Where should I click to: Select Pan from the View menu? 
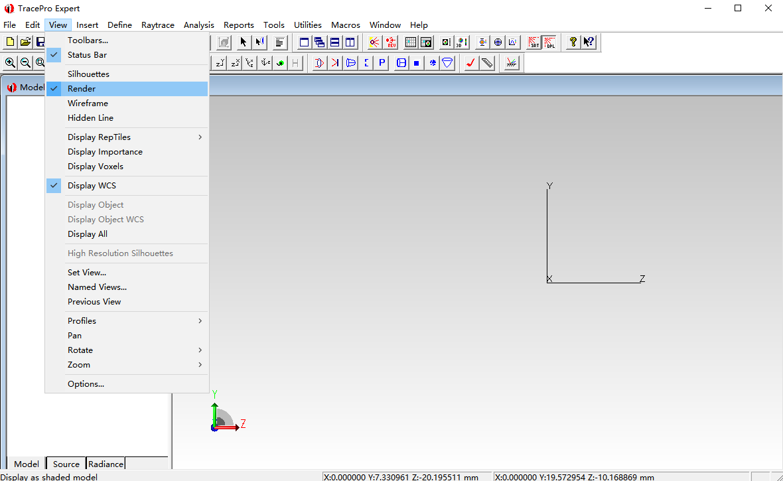(127, 336)
